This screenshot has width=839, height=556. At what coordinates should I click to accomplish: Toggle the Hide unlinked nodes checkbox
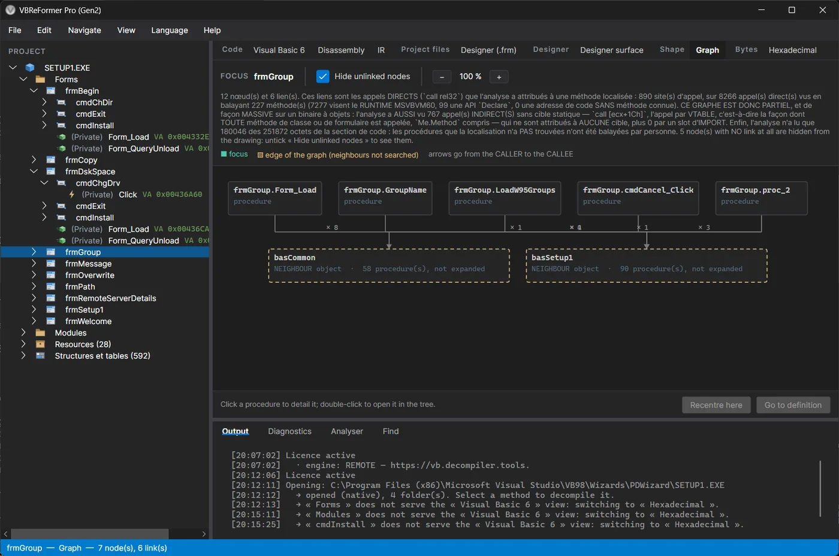coord(323,76)
